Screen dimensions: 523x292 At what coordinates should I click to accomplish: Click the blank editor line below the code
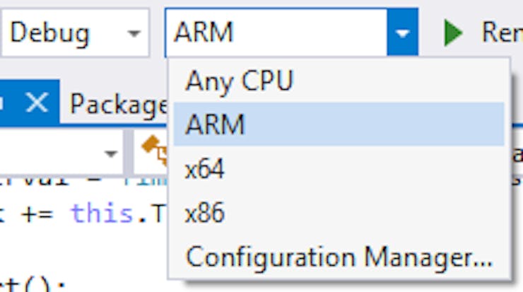pos(83,250)
